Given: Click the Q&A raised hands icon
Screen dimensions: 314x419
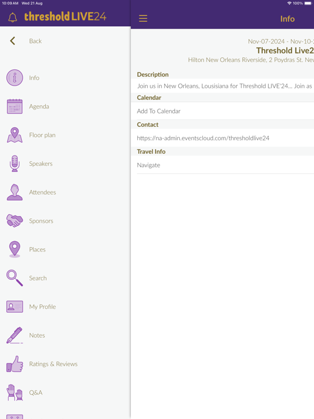Looking at the screenshot, I should pyautogui.click(x=15, y=392).
